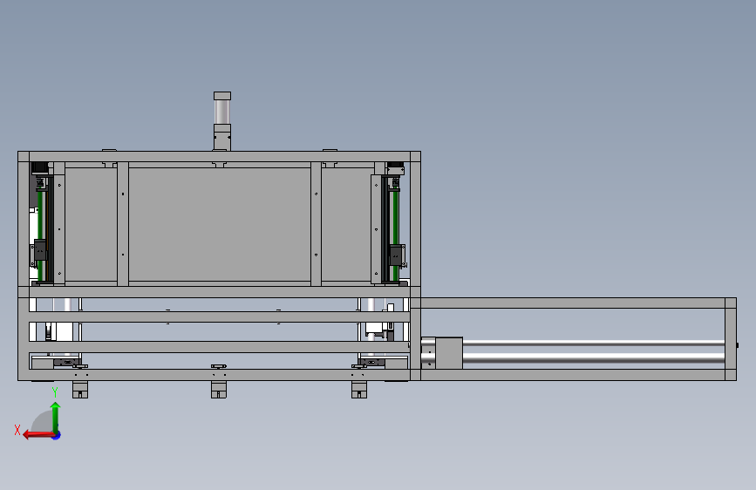This screenshot has height=490, width=756.
Task: Select the large center panel of the frame
Action: [x=220, y=224]
